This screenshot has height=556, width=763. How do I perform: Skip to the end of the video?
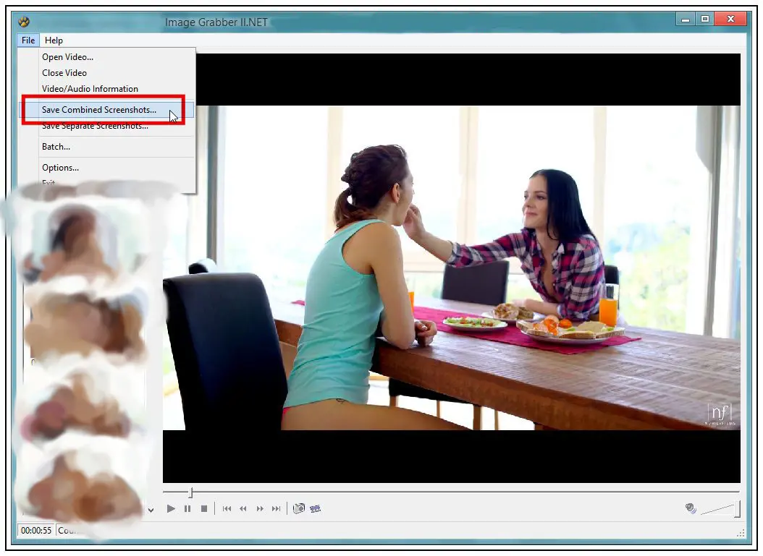pos(277,509)
